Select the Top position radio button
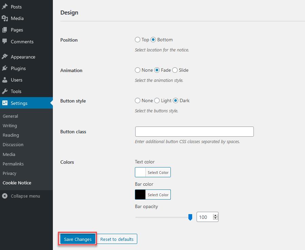Screen dimensions: 305x250 point(138,40)
